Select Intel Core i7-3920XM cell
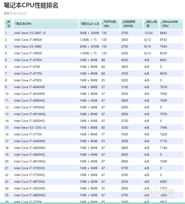 point(45,188)
